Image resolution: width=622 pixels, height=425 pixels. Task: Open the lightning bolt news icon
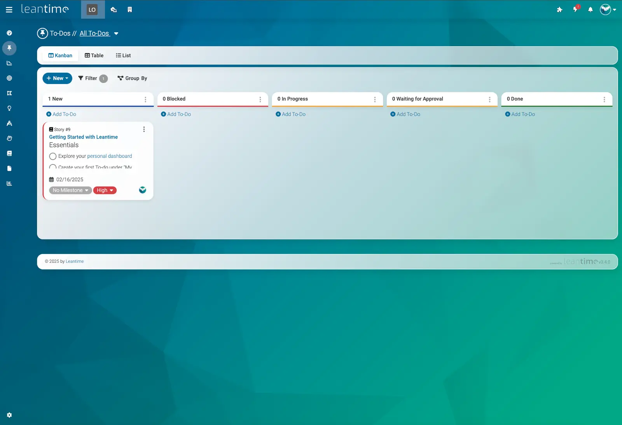click(575, 9)
